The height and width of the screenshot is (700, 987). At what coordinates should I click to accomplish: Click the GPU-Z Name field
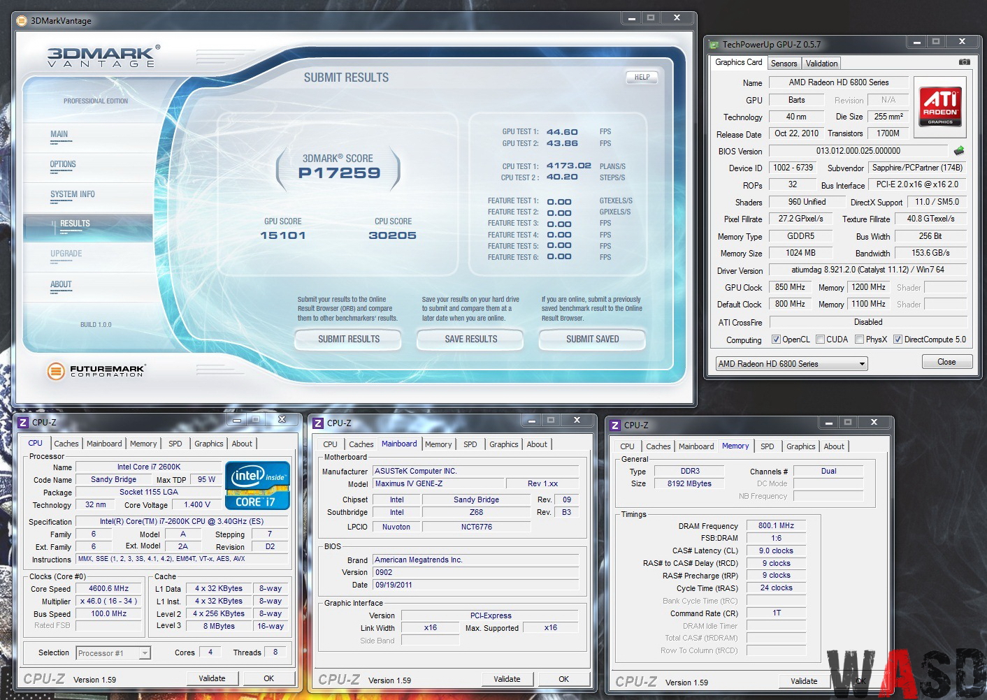pos(839,82)
